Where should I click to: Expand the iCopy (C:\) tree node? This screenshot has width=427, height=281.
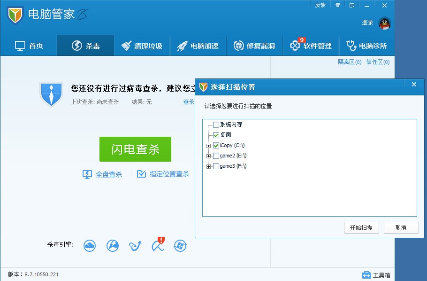tap(209, 146)
